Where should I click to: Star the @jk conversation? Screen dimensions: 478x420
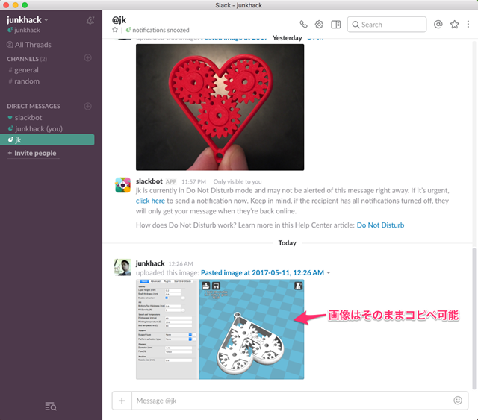[115, 30]
